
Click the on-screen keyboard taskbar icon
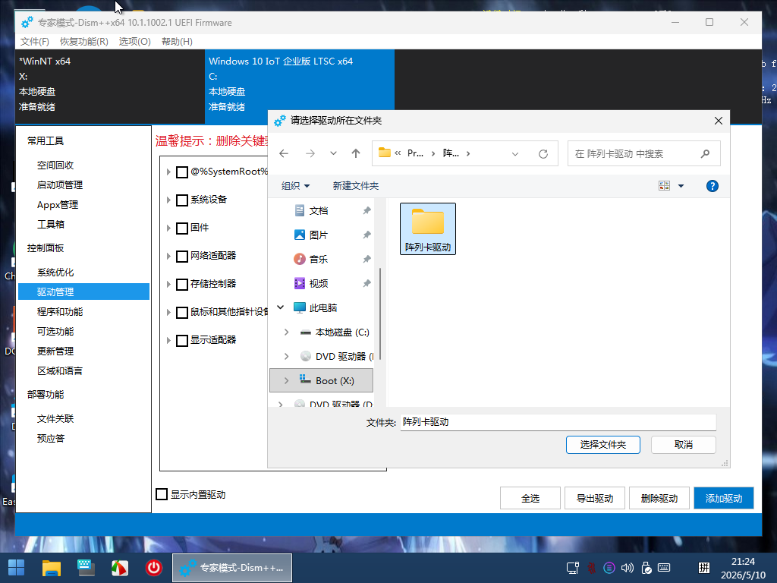[85, 568]
